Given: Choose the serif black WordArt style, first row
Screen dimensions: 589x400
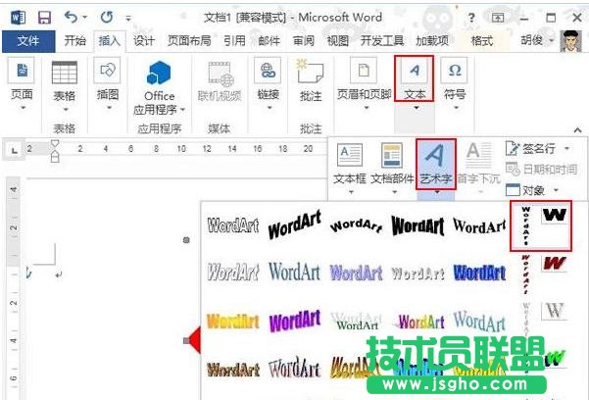Looking at the screenshot, I should (x=479, y=226).
